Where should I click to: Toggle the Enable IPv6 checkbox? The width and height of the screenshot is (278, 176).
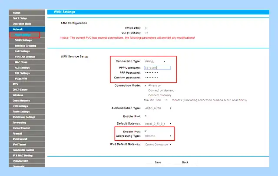pyautogui.click(x=146, y=131)
